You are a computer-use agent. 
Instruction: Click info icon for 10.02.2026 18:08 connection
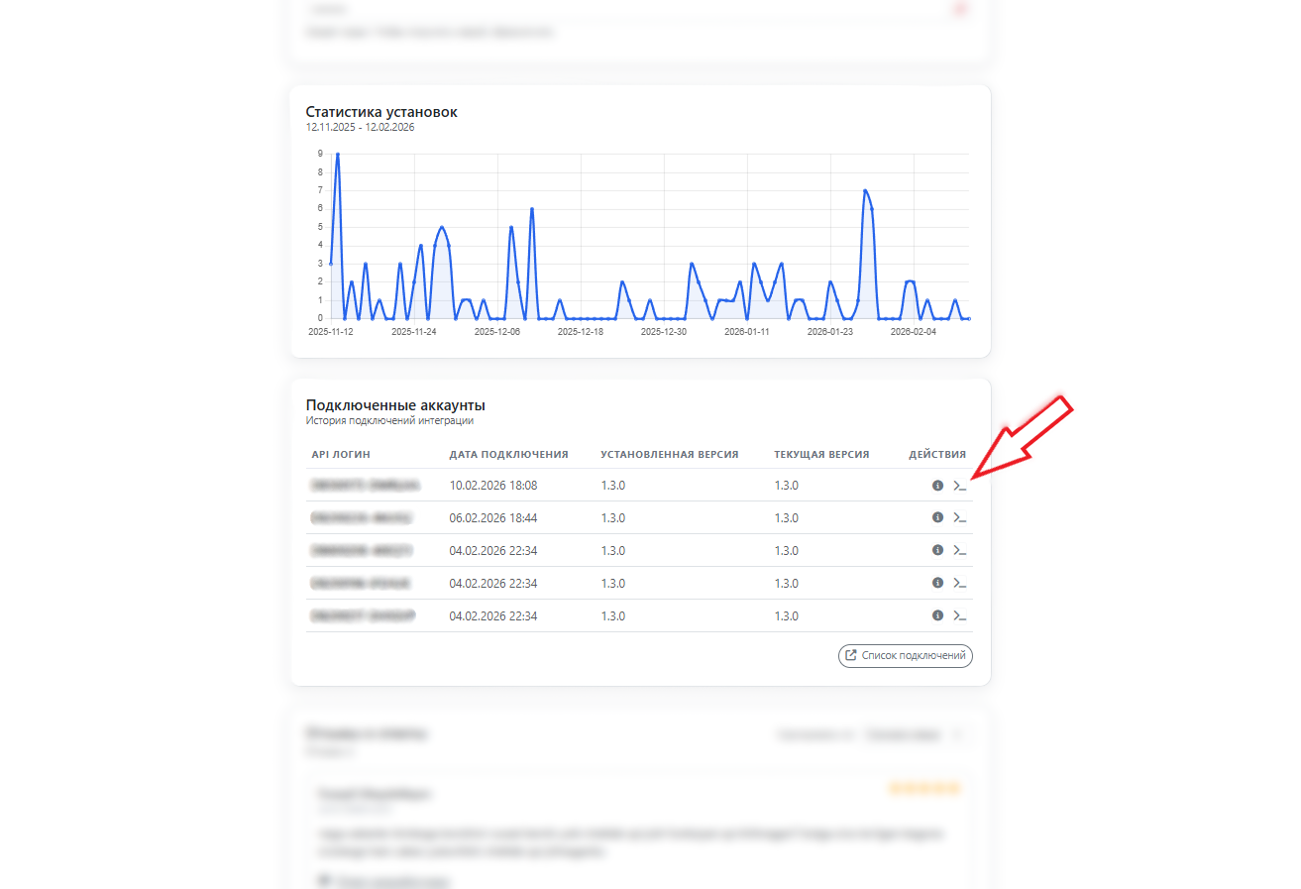(937, 486)
